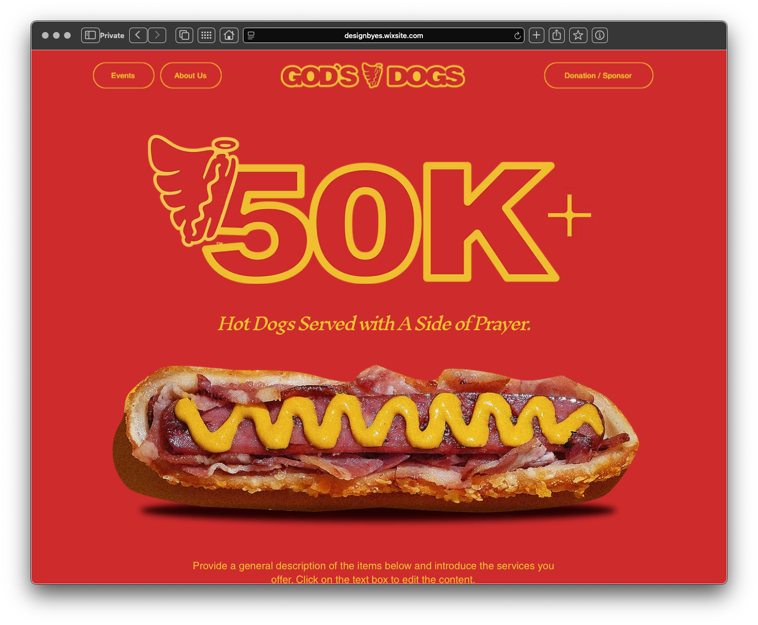Image resolution: width=758 pixels, height=625 pixels.
Task: Reload the page using refresh icon
Action: 517,36
